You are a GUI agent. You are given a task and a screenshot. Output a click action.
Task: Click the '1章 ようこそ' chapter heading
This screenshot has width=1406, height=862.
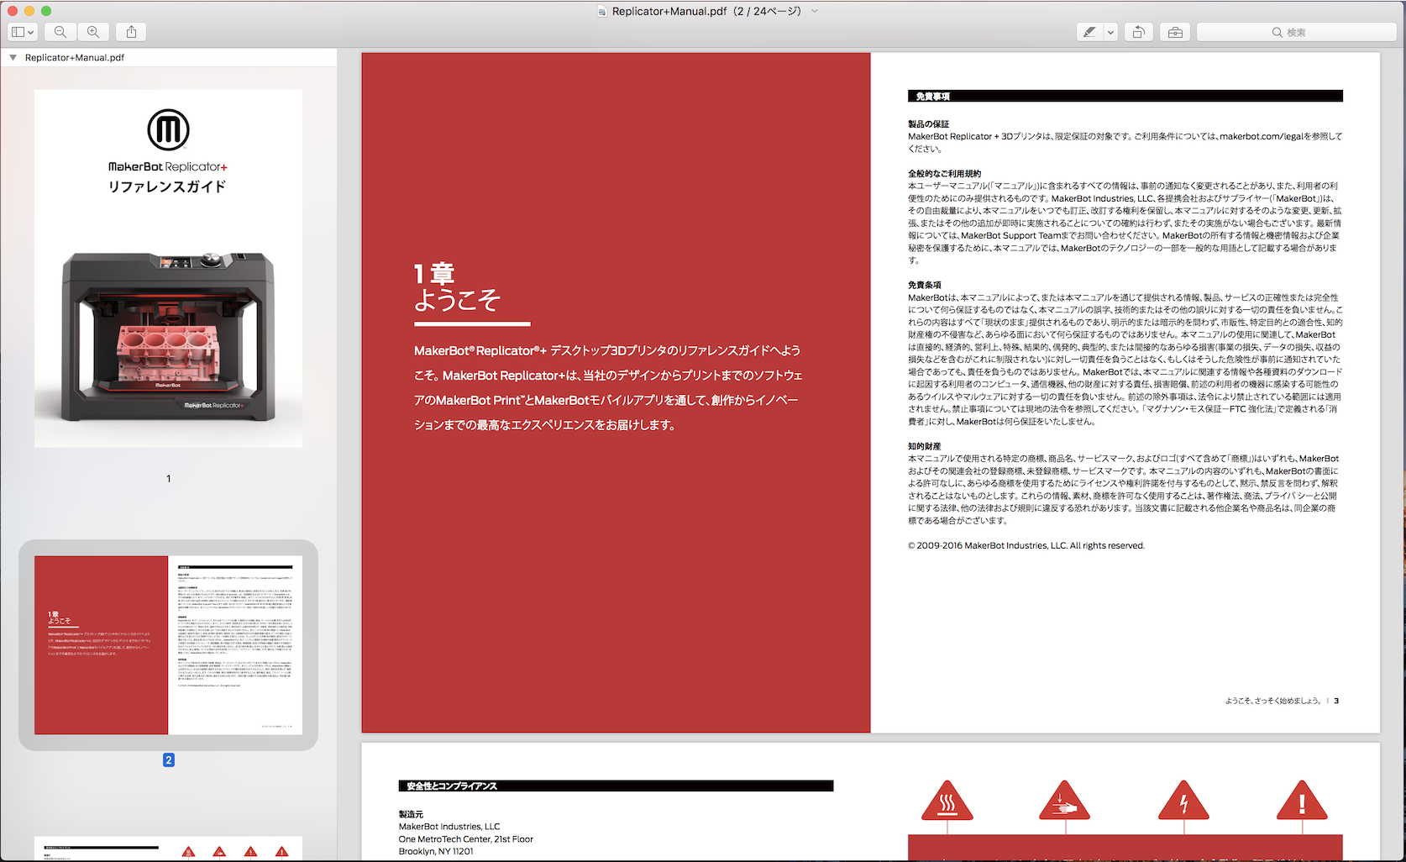[457, 286]
